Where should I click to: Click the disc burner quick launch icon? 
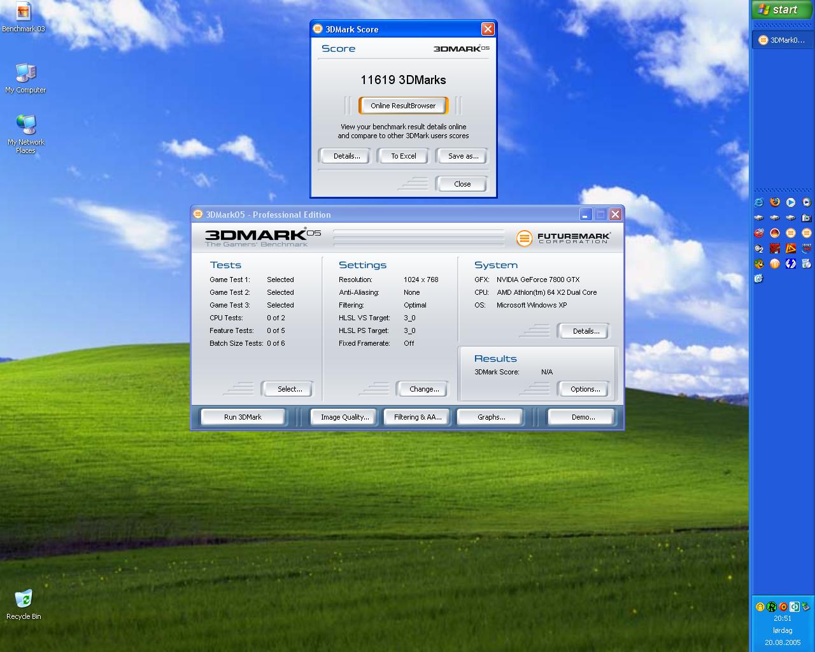pos(807,264)
